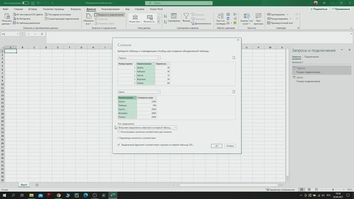This screenshot has width=354, height=199.
Task: Click the first column header in the first preview table
Action: tap(127, 64)
